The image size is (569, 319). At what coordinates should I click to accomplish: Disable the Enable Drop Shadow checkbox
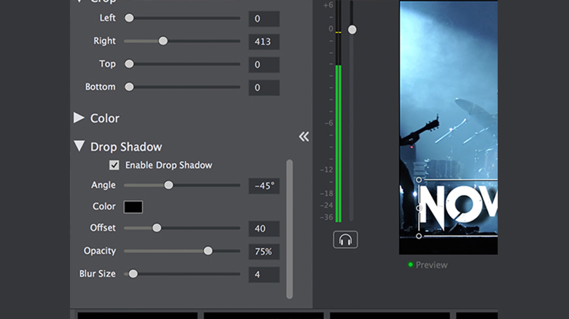point(114,165)
